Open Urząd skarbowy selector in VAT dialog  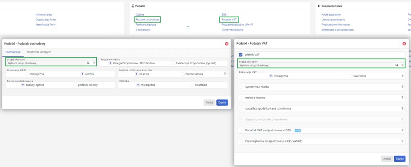click(313, 65)
